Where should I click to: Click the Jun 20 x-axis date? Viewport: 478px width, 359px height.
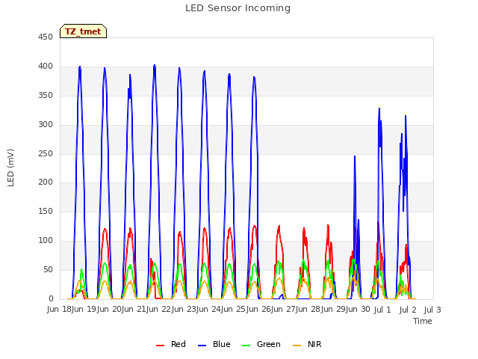(110, 310)
